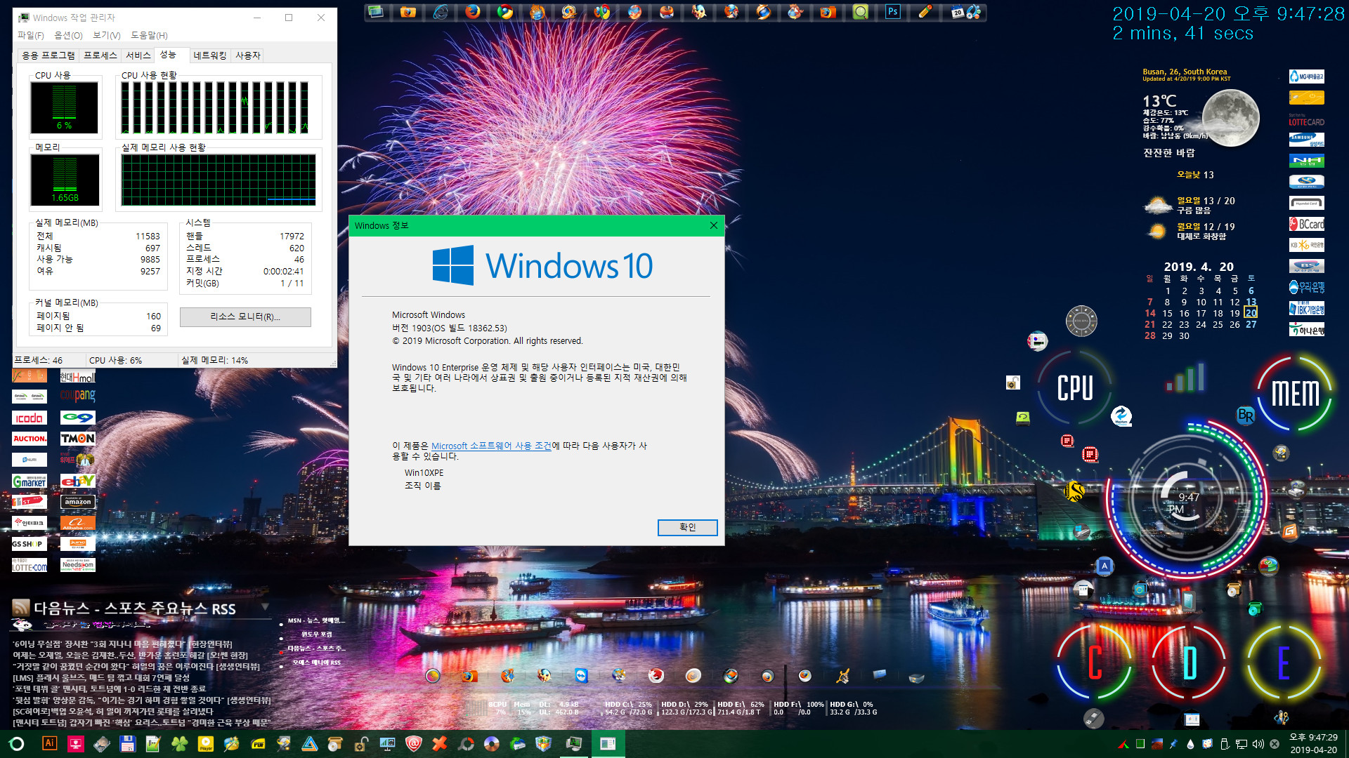Open the BCcard shortcut on right panel
The height and width of the screenshot is (758, 1349).
(x=1306, y=224)
